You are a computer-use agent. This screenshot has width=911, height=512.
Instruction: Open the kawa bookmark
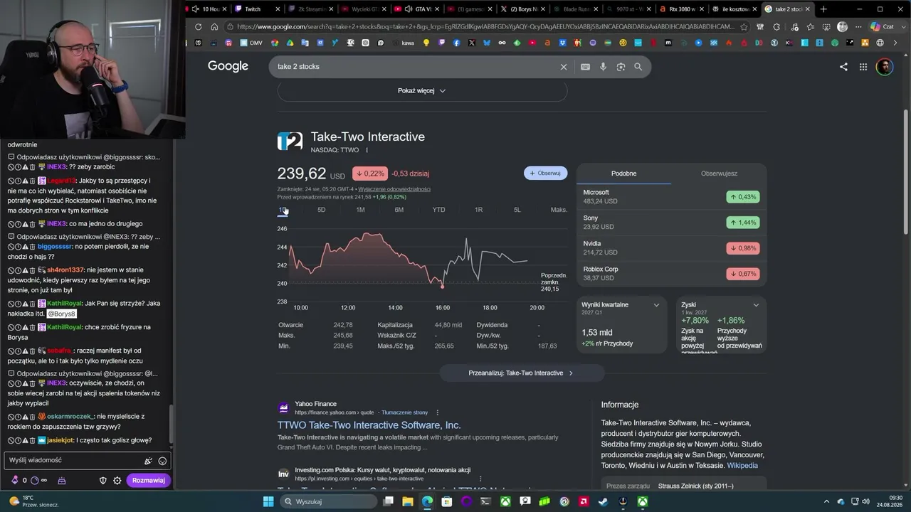coord(403,43)
